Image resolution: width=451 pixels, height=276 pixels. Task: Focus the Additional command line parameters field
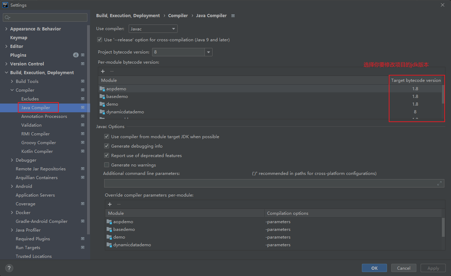click(269, 183)
